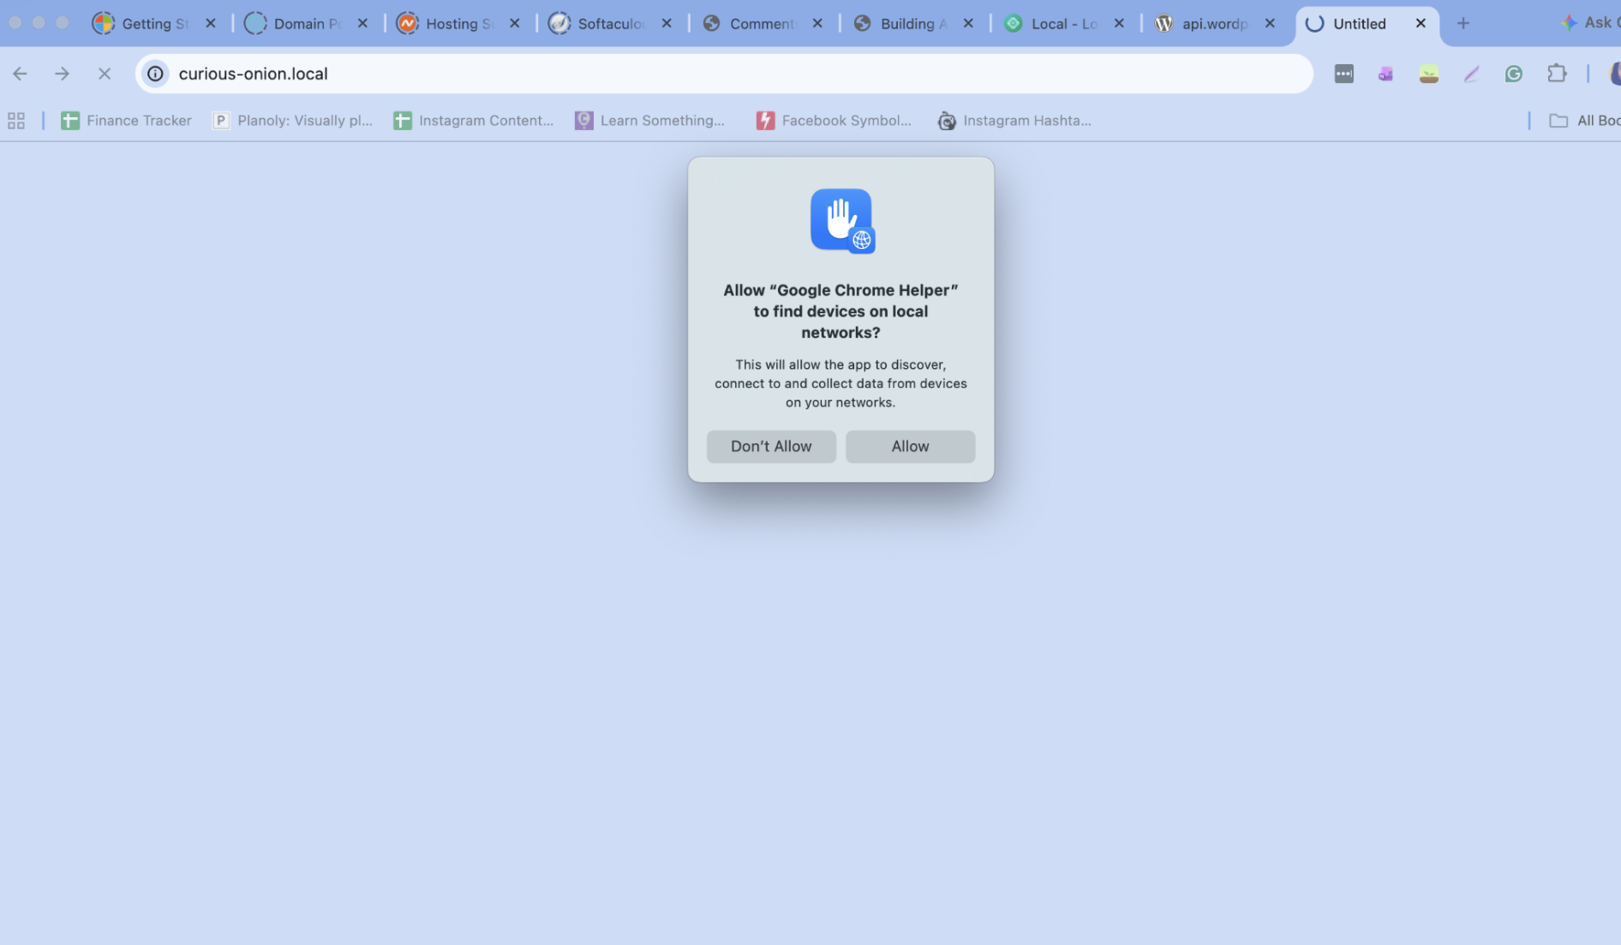The image size is (1621, 945).
Task: Close the Untitled tab
Action: coord(1421,24)
